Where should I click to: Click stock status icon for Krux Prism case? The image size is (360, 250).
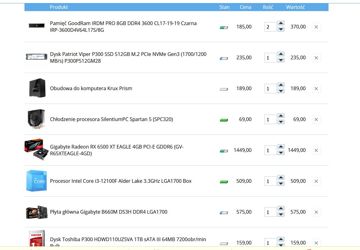point(224,89)
